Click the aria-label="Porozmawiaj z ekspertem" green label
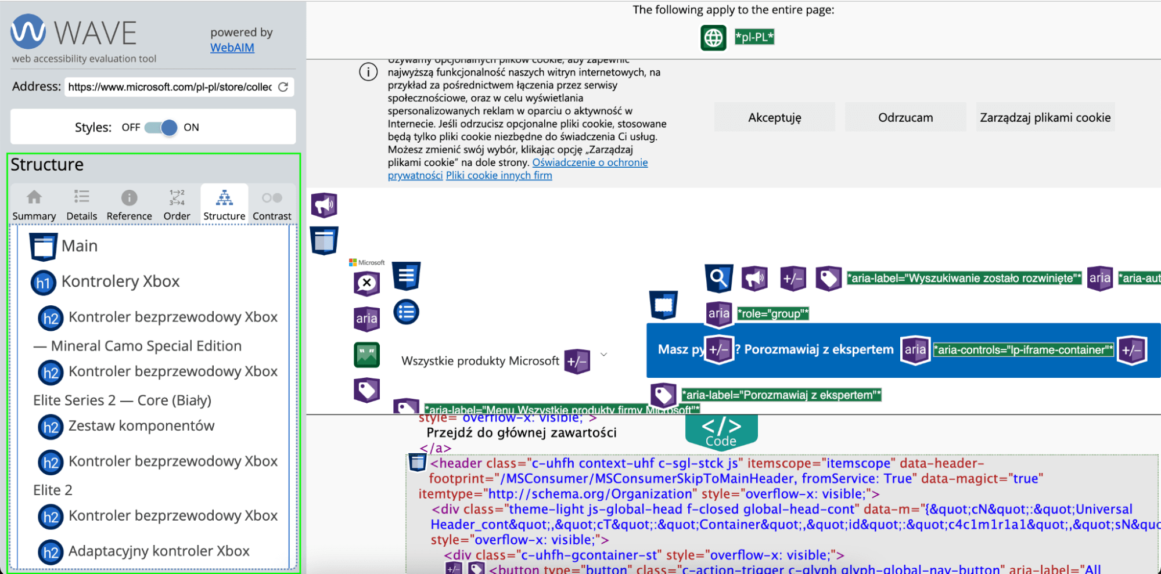This screenshot has height=574, width=1161. click(x=781, y=395)
